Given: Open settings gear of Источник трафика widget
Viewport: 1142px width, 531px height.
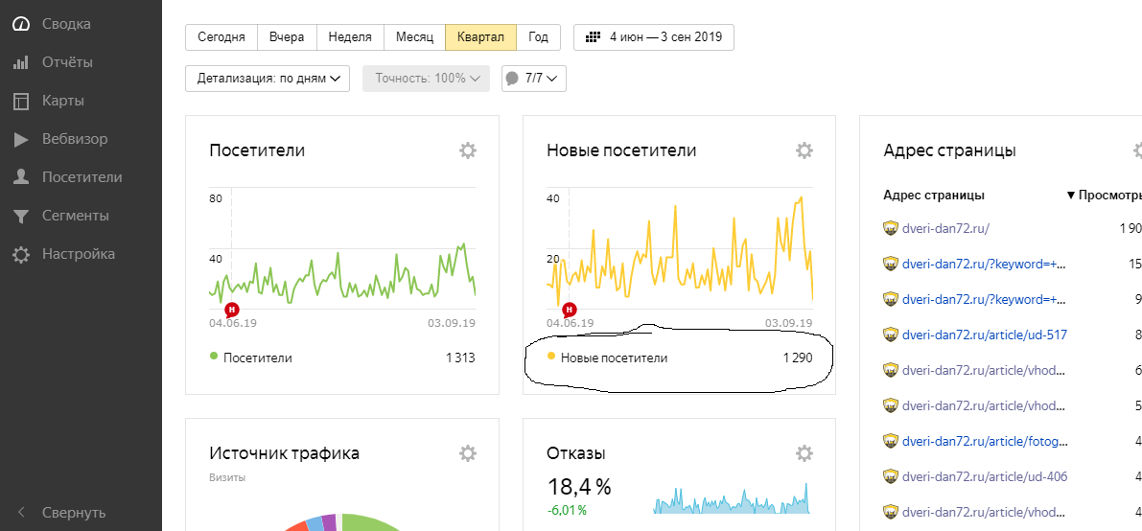Looking at the screenshot, I should point(468,453).
